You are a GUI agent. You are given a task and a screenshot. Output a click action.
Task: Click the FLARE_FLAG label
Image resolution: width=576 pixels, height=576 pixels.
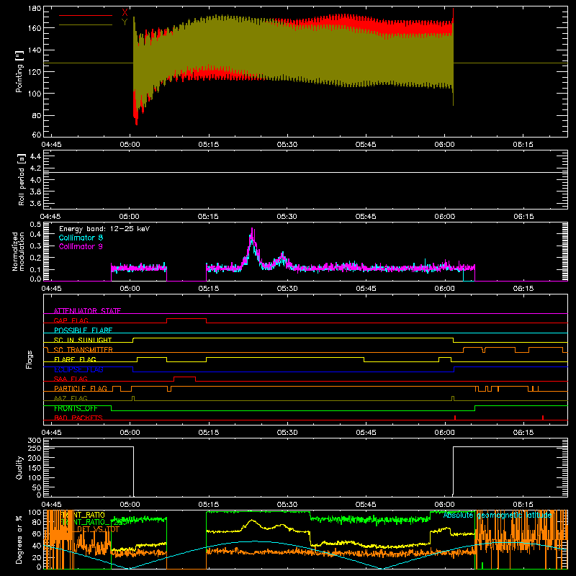75,359
